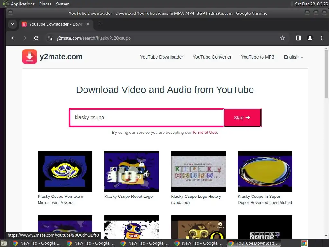
Task: Select the YouTube Downloader browser tab
Action: pos(56,24)
